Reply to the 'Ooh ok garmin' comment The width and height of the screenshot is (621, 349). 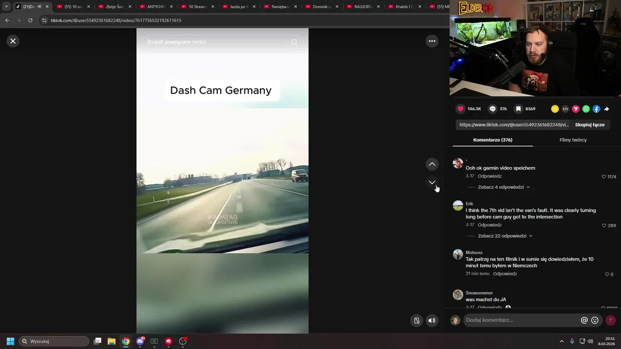click(x=490, y=176)
